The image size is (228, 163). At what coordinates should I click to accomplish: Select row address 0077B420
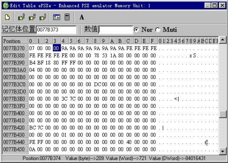15,127
